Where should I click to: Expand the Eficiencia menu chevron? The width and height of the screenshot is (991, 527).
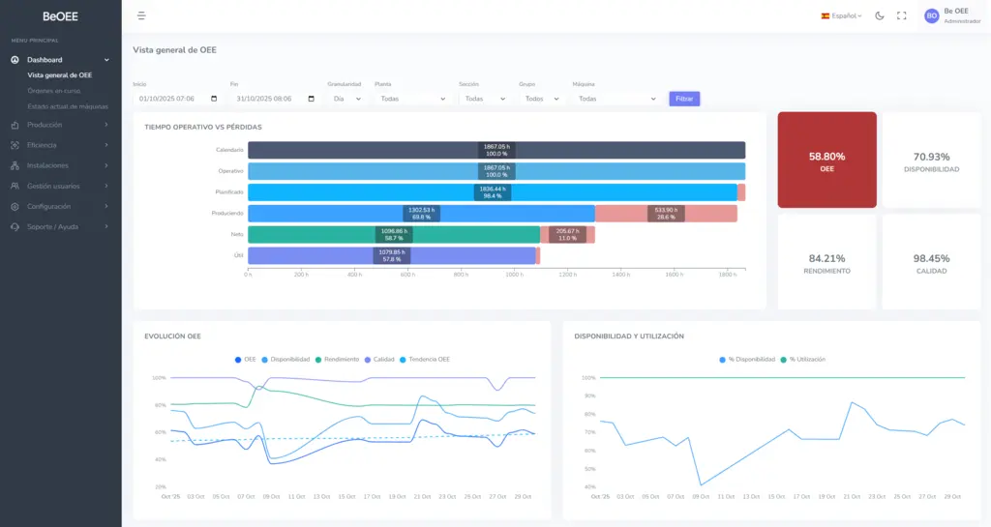106,145
